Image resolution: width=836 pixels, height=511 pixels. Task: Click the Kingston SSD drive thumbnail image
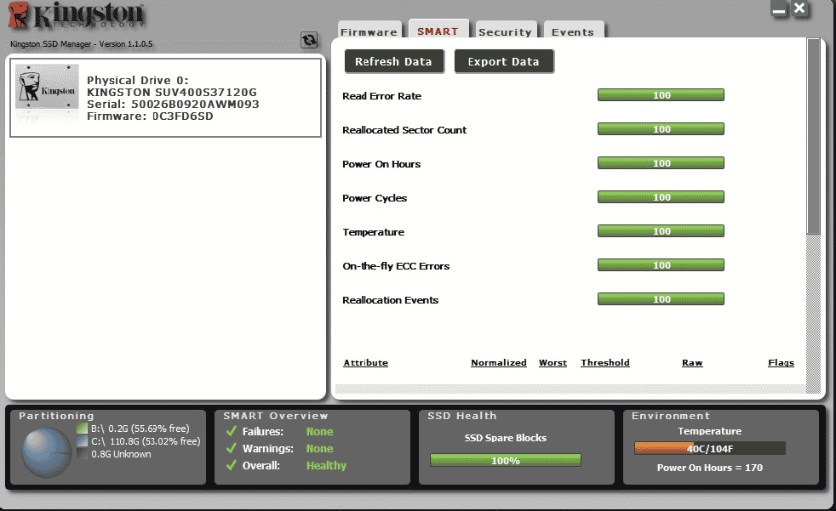click(47, 96)
